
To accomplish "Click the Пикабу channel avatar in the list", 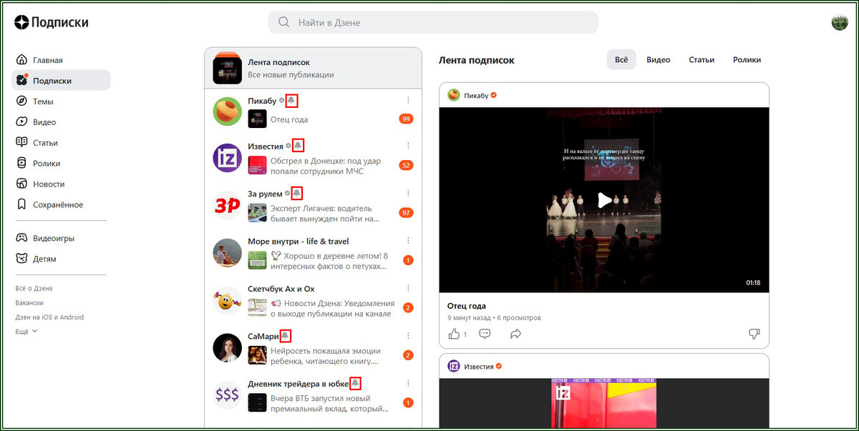I will click(x=228, y=111).
